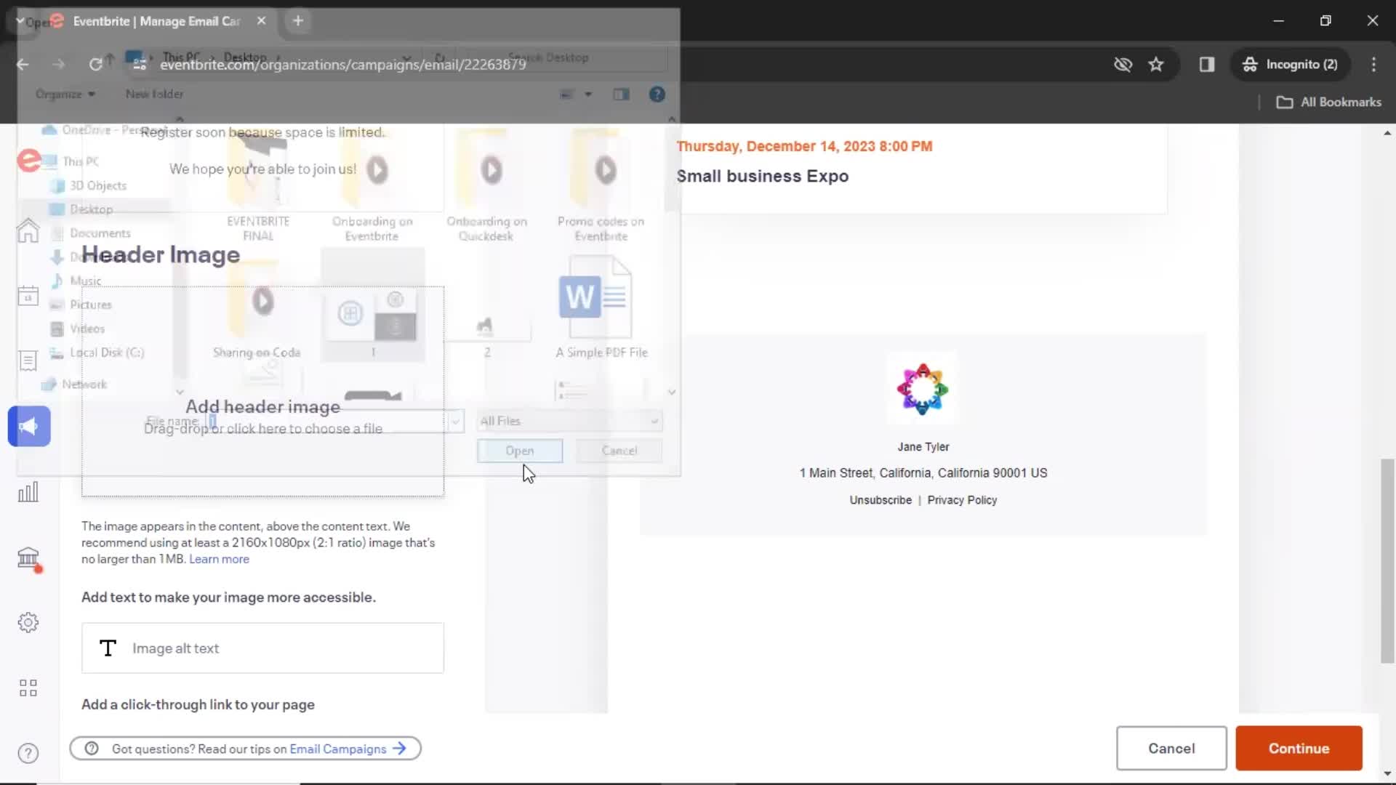This screenshot has height=785, width=1396.
Task: Click the Learn more link
Action: point(219,559)
